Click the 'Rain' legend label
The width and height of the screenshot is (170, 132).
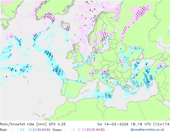(x=3, y=130)
